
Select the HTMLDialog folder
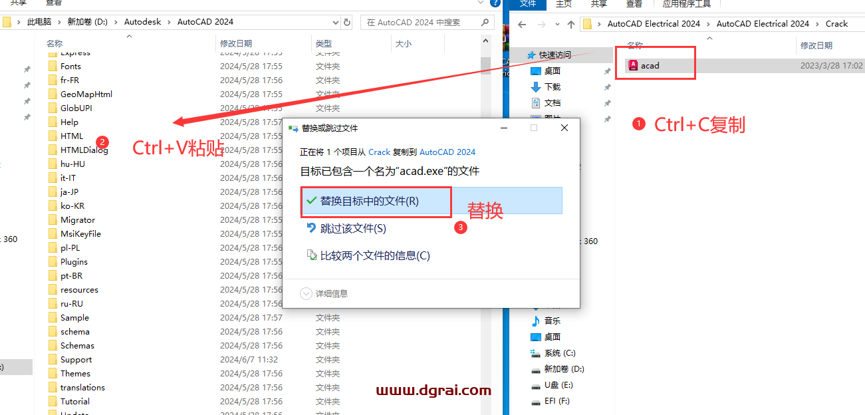(x=78, y=150)
